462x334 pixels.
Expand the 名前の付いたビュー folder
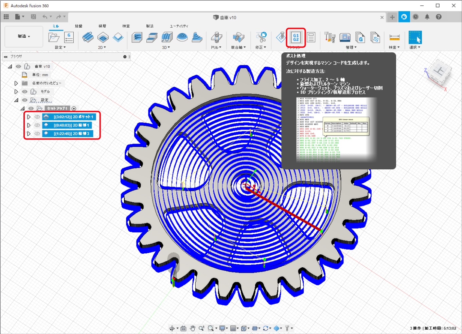coord(16,83)
